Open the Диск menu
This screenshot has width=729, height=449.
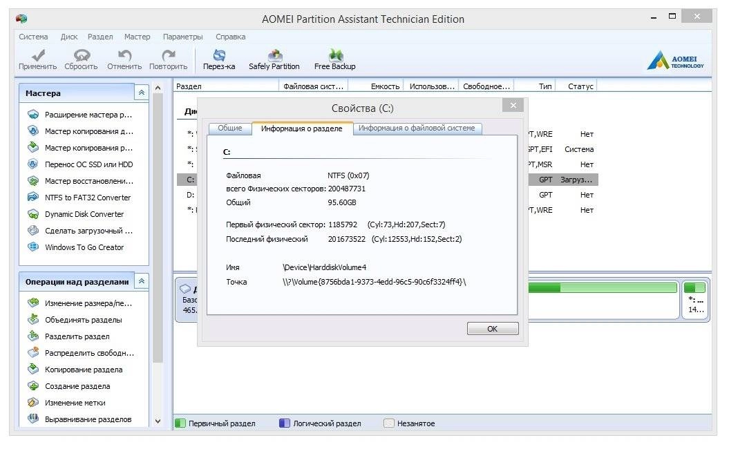69,37
